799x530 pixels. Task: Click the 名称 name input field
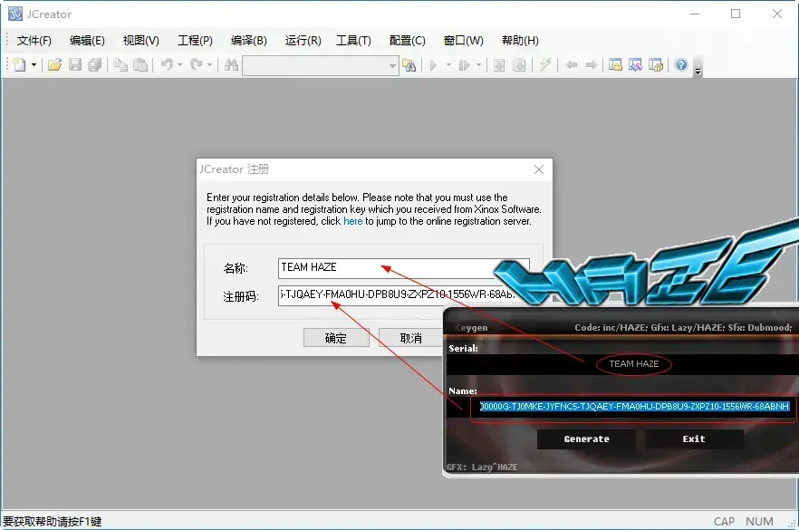tap(404, 268)
